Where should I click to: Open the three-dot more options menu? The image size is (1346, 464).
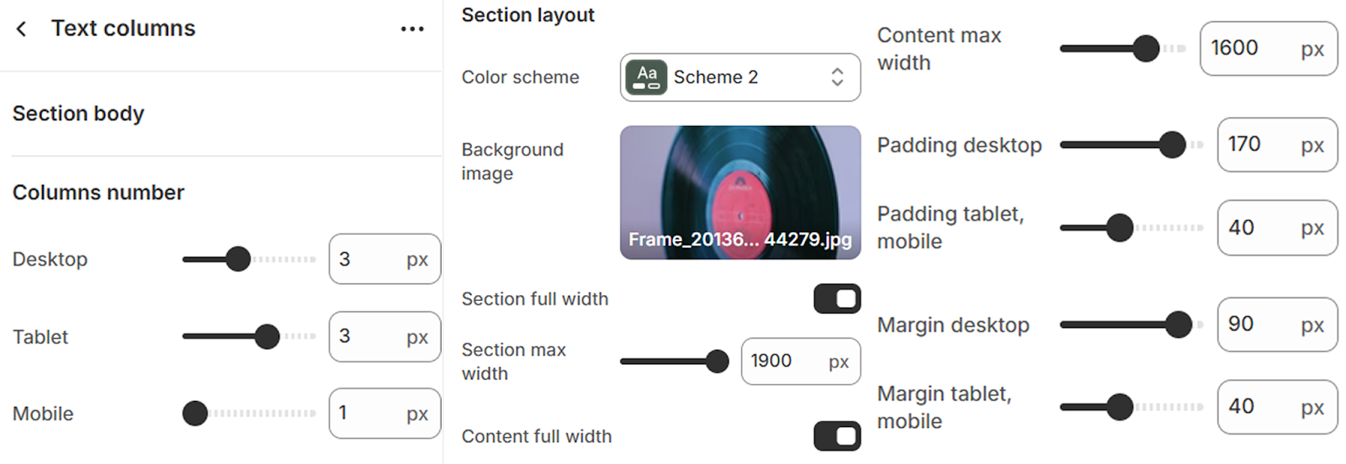click(412, 29)
